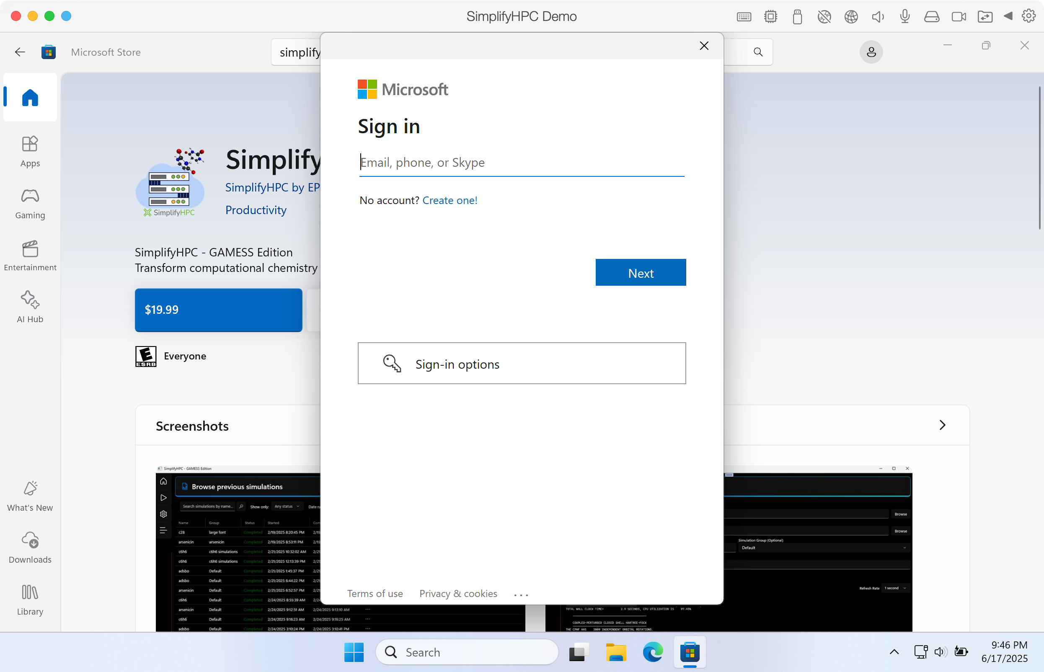
Task: Click the search magnifier icon
Action: (758, 52)
